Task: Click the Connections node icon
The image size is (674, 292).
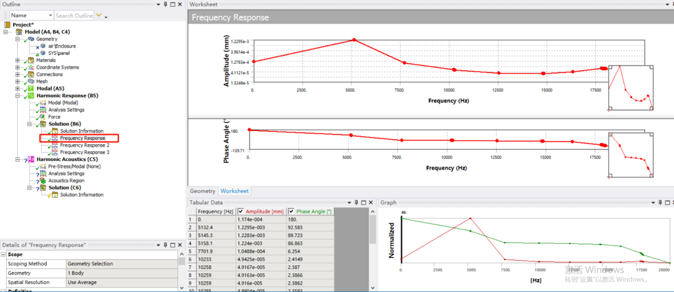Action: pyautogui.click(x=31, y=74)
